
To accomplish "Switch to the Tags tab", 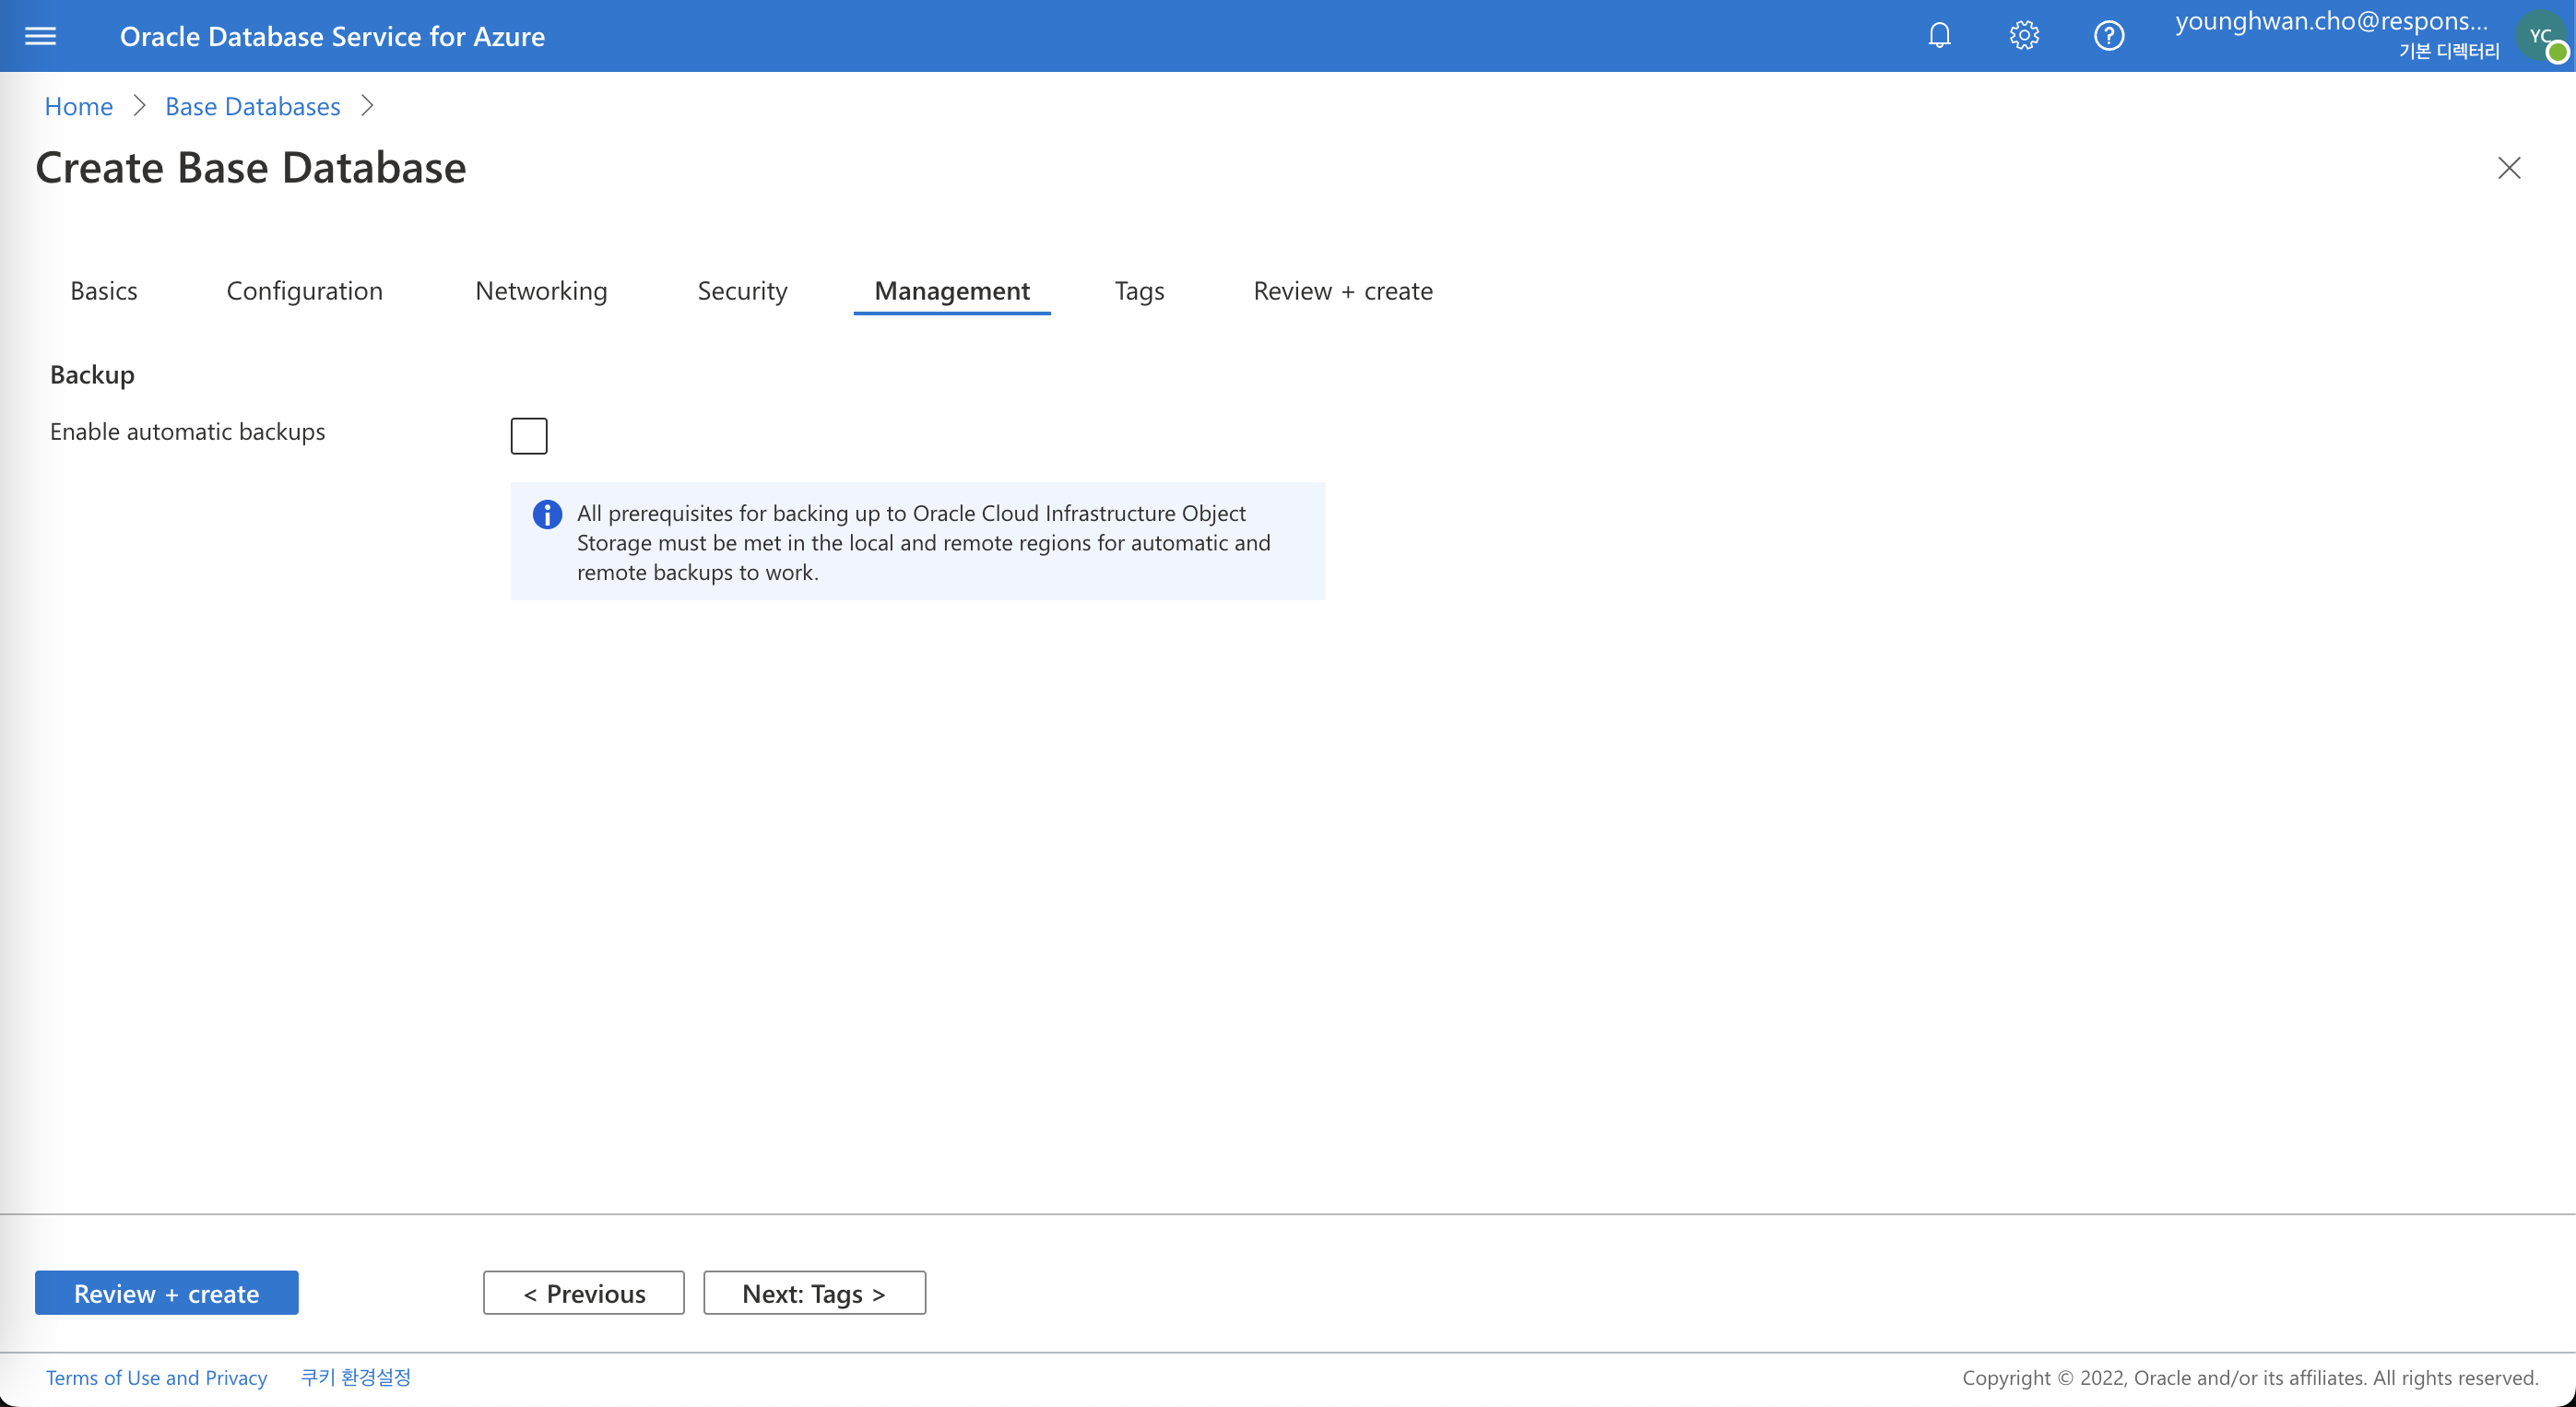I will 1139,291.
